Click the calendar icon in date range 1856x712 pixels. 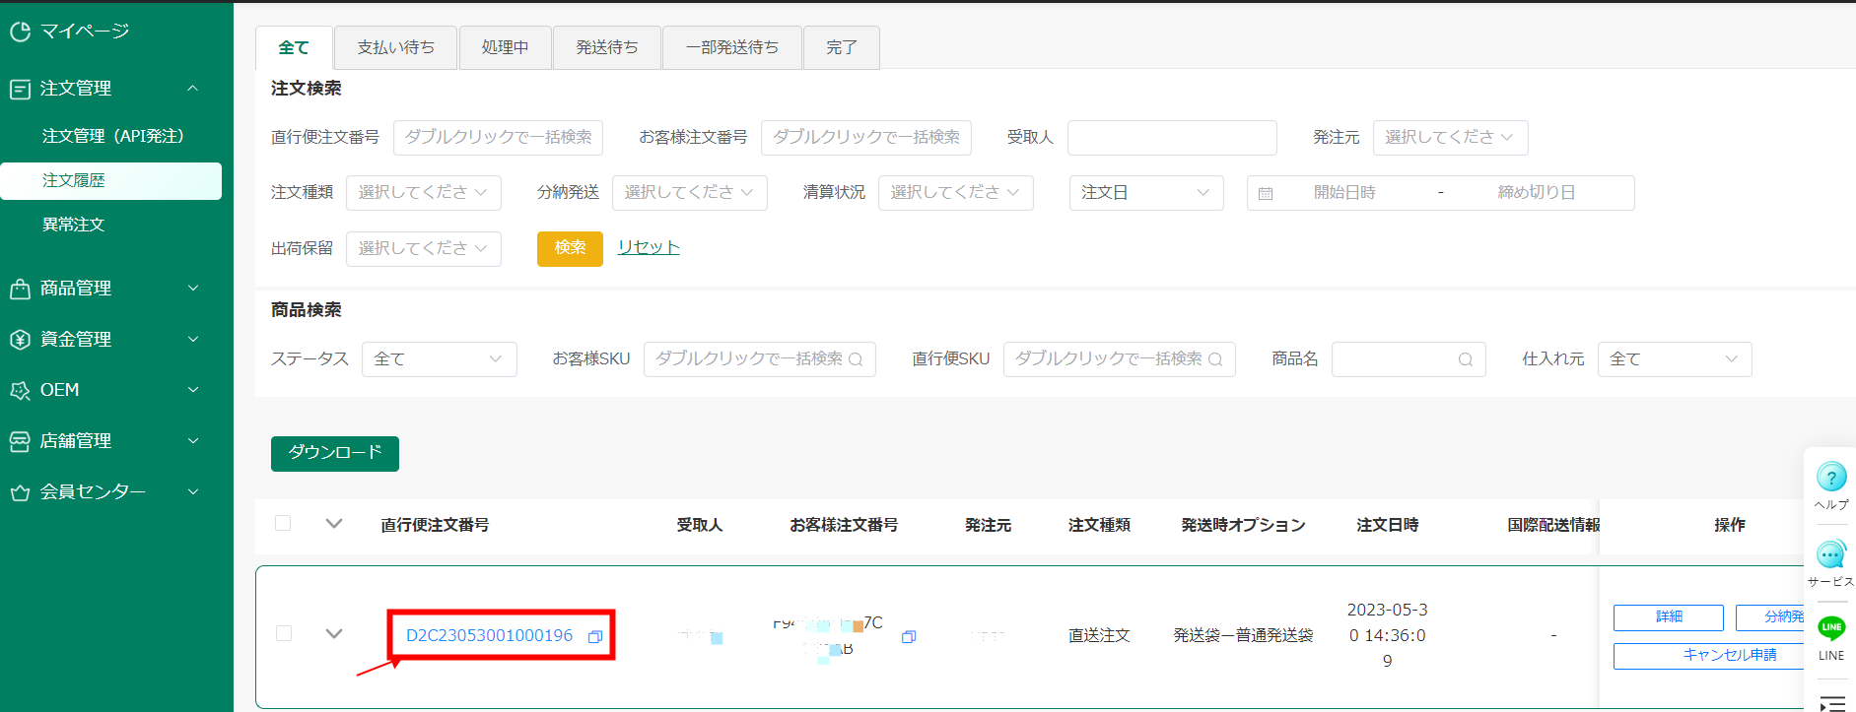tap(1266, 194)
